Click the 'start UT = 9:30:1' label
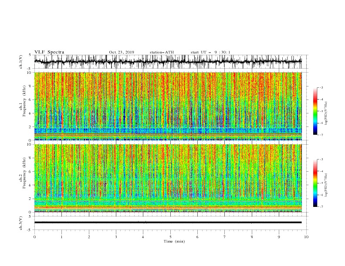The height and width of the screenshot is (266, 345). pos(210,52)
